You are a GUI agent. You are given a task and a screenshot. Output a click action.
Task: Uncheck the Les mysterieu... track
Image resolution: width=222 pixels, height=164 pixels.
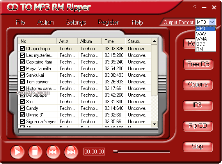tap(22, 55)
